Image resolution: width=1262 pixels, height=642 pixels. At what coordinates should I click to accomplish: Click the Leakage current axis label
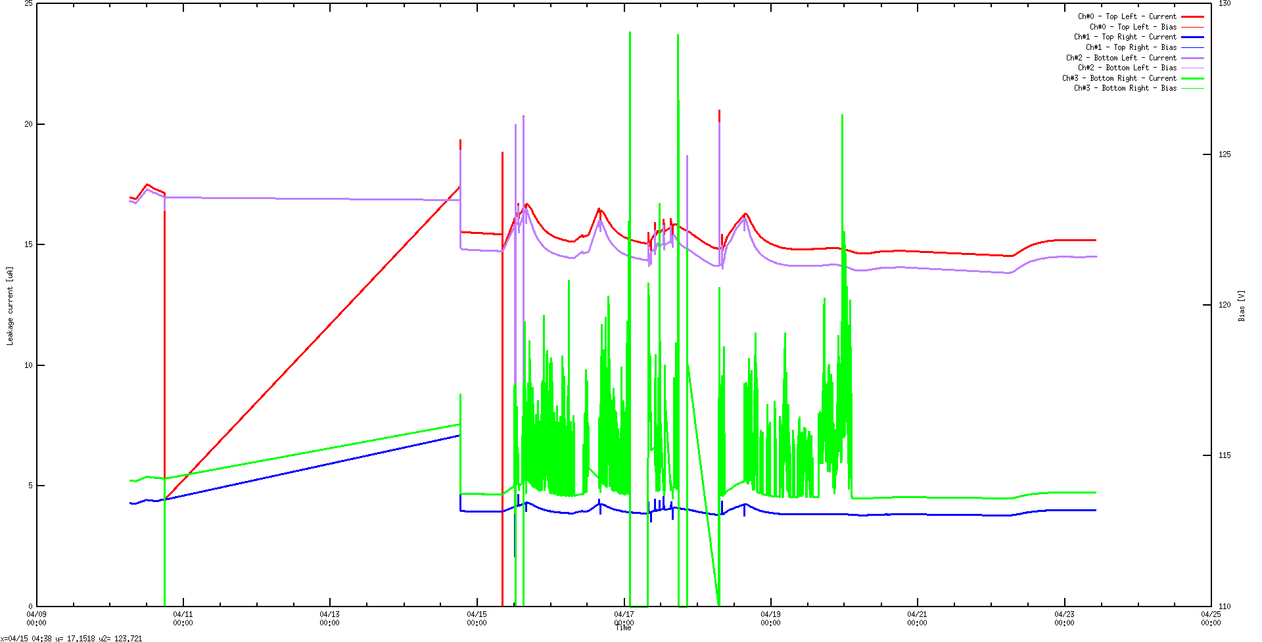[9, 304]
